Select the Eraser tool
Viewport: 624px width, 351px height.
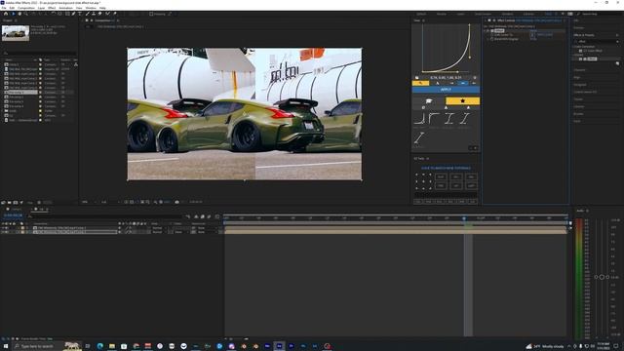coord(100,14)
